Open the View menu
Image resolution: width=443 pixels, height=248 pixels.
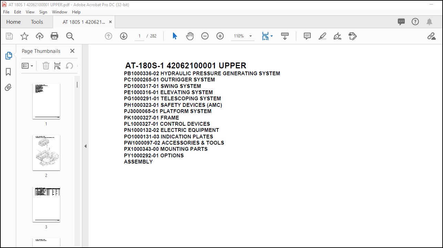pos(30,12)
